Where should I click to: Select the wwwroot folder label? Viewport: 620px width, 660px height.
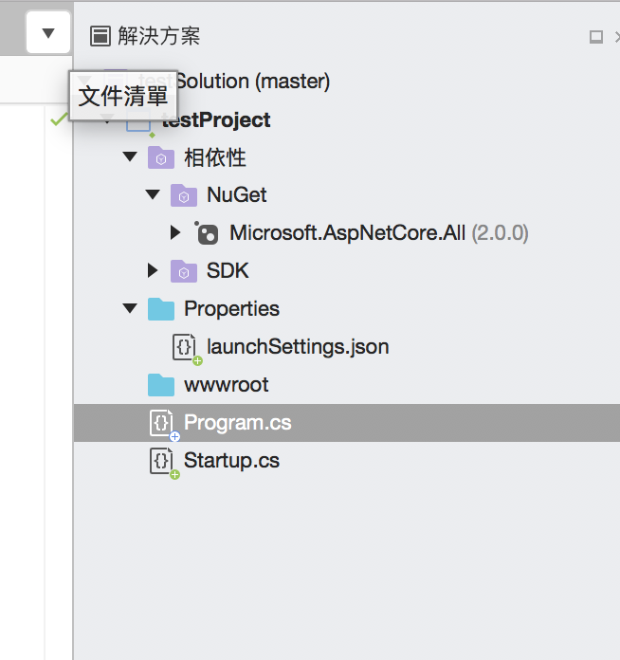226,385
